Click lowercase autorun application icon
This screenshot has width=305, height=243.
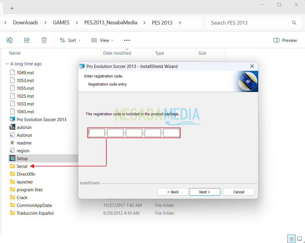click(12, 127)
